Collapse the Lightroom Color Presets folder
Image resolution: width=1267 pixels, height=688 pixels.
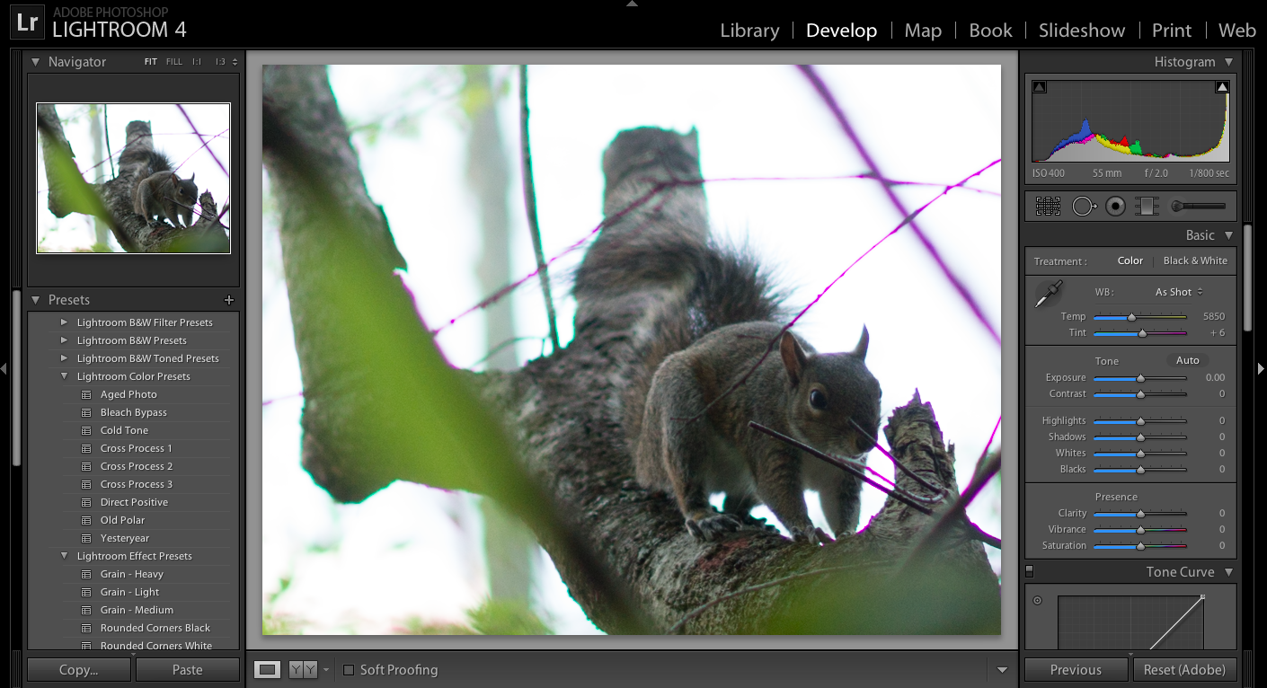point(64,376)
